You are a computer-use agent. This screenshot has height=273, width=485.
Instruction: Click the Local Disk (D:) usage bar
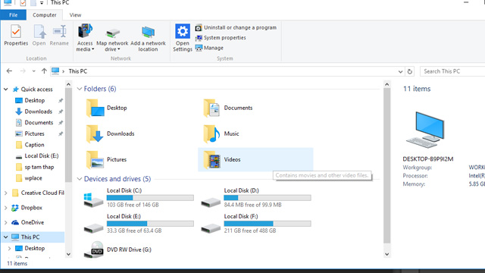(x=268, y=198)
